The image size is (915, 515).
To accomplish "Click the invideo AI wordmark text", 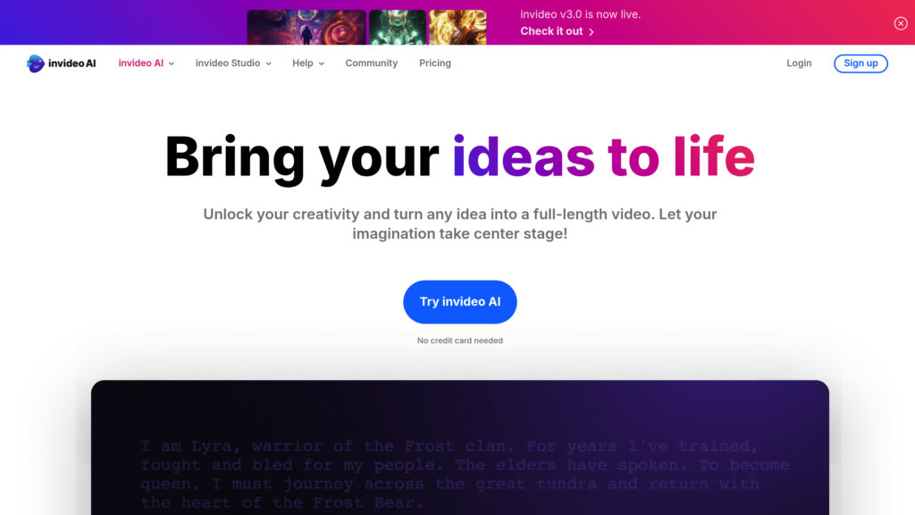I will [71, 63].
